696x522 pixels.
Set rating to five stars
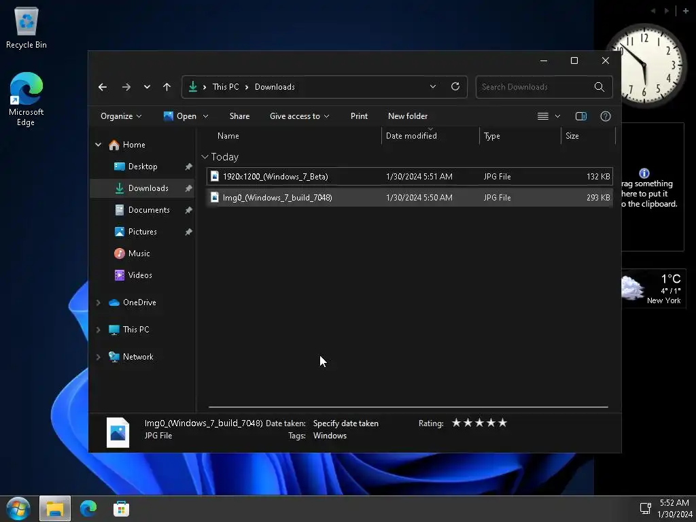point(502,423)
